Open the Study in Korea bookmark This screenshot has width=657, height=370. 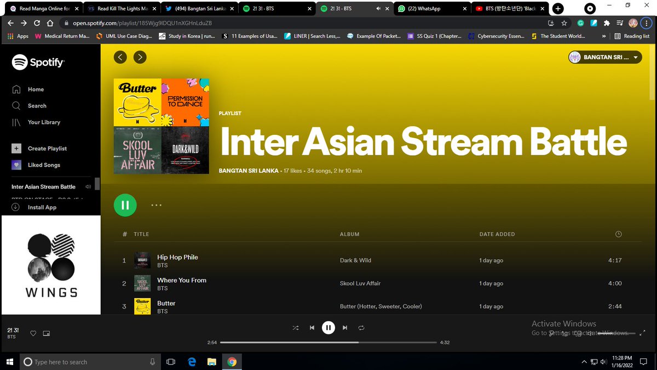(187, 36)
